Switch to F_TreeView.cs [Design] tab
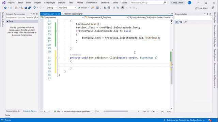218x122 pixels. (72, 14)
